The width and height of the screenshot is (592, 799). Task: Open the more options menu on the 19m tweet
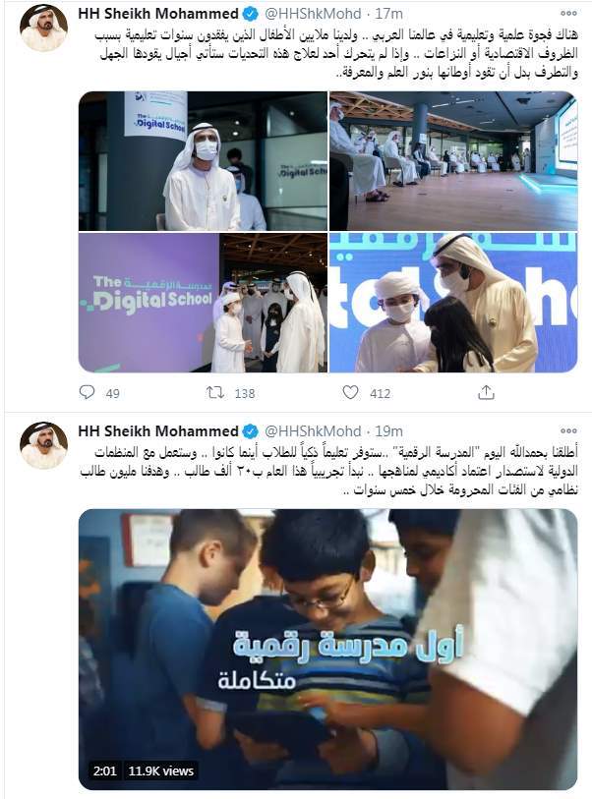(568, 431)
